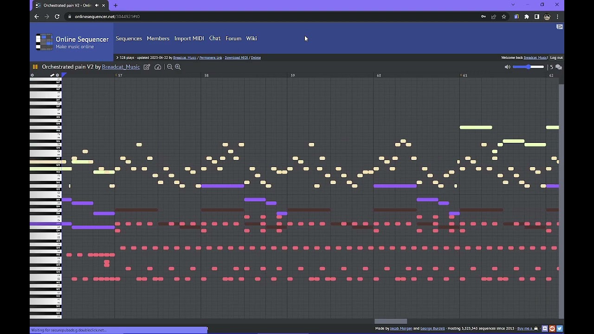The image size is (594, 334).
Task: Open the Sequences menu
Action: tap(129, 39)
